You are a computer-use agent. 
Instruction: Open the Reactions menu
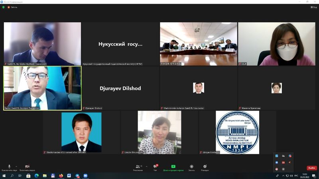[205, 167]
